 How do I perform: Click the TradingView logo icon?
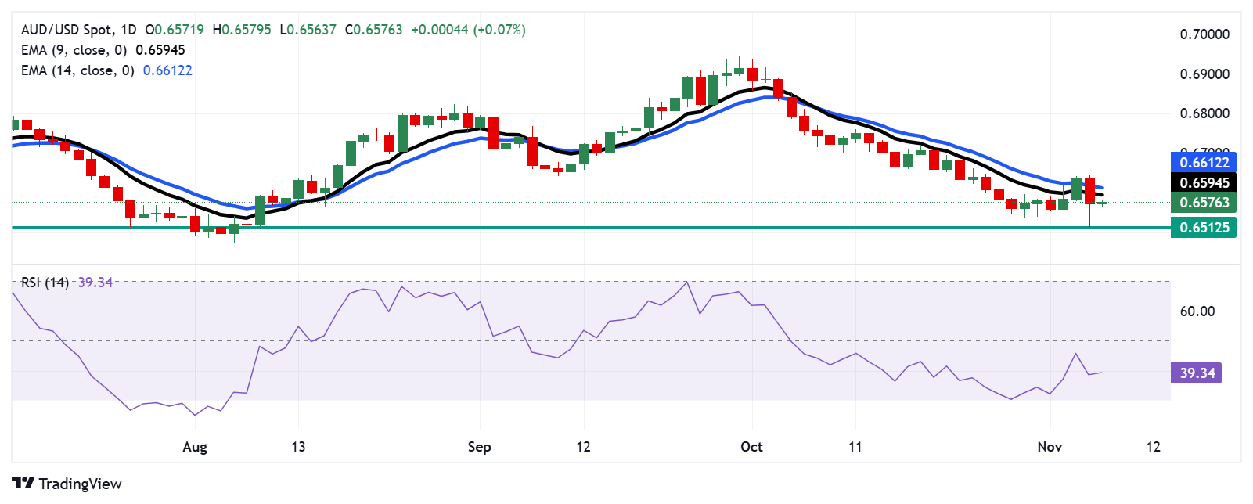[23, 484]
